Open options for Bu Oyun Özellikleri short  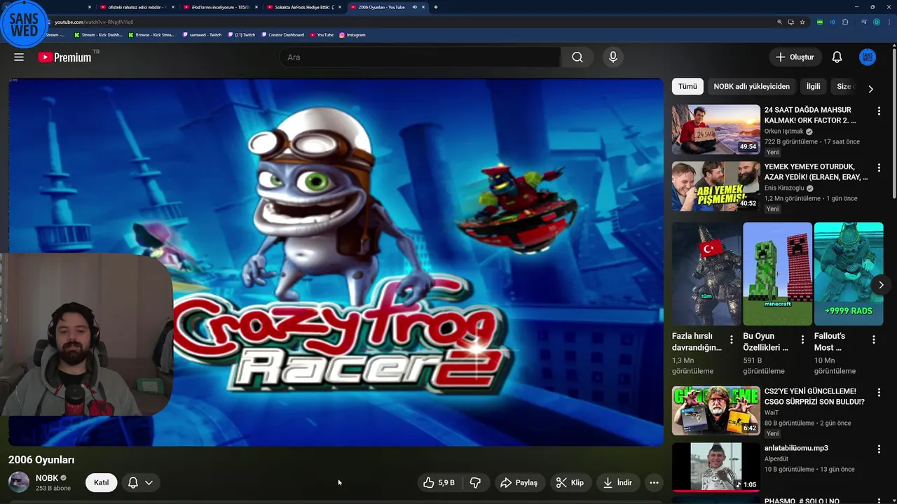click(802, 339)
